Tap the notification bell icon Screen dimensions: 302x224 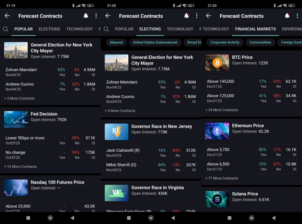click(x=86, y=16)
